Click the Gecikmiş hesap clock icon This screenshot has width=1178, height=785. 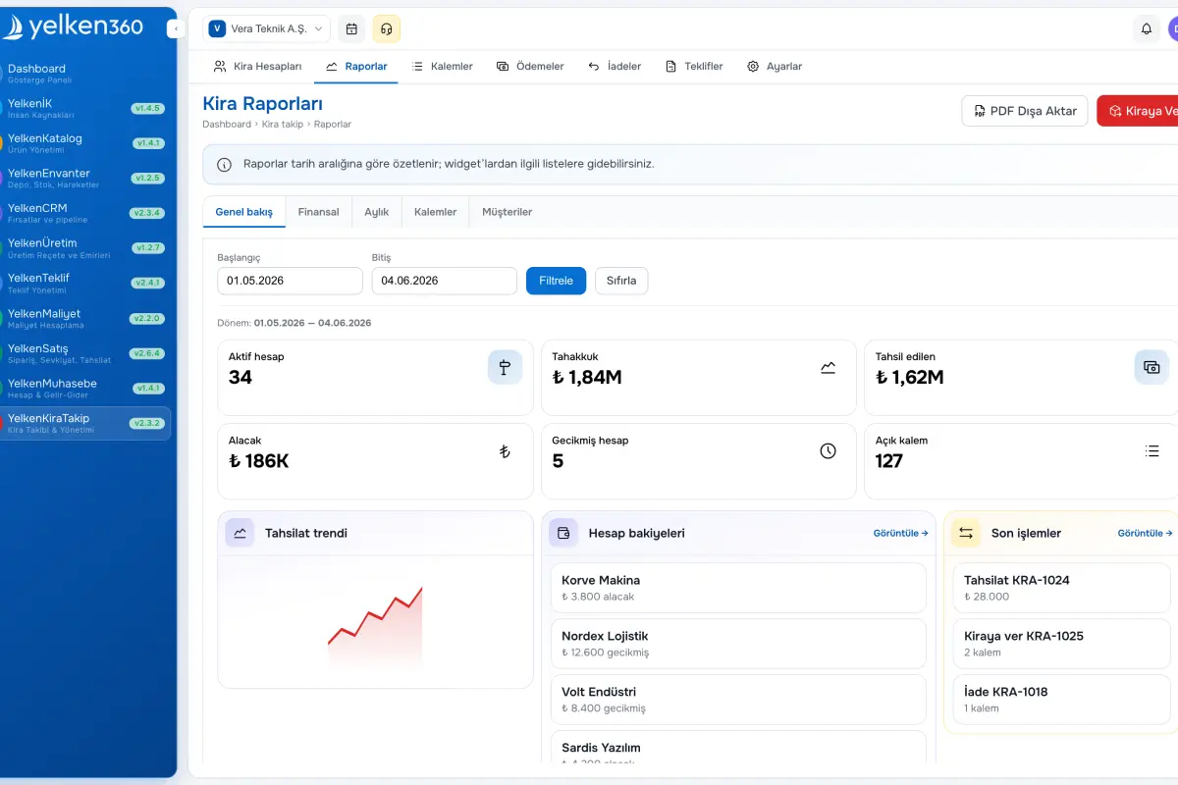829,450
